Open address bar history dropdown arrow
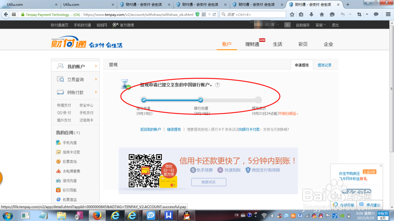 click(209, 15)
